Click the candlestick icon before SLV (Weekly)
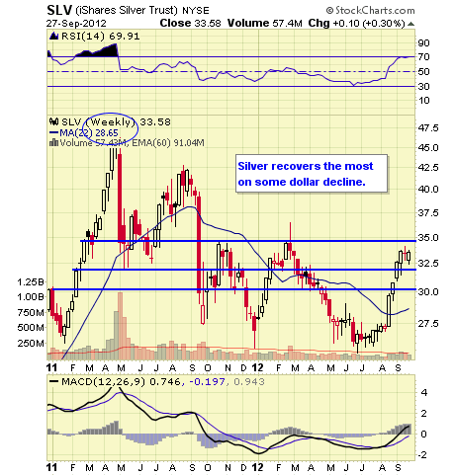Image resolution: width=455 pixels, height=476 pixels. [54, 121]
